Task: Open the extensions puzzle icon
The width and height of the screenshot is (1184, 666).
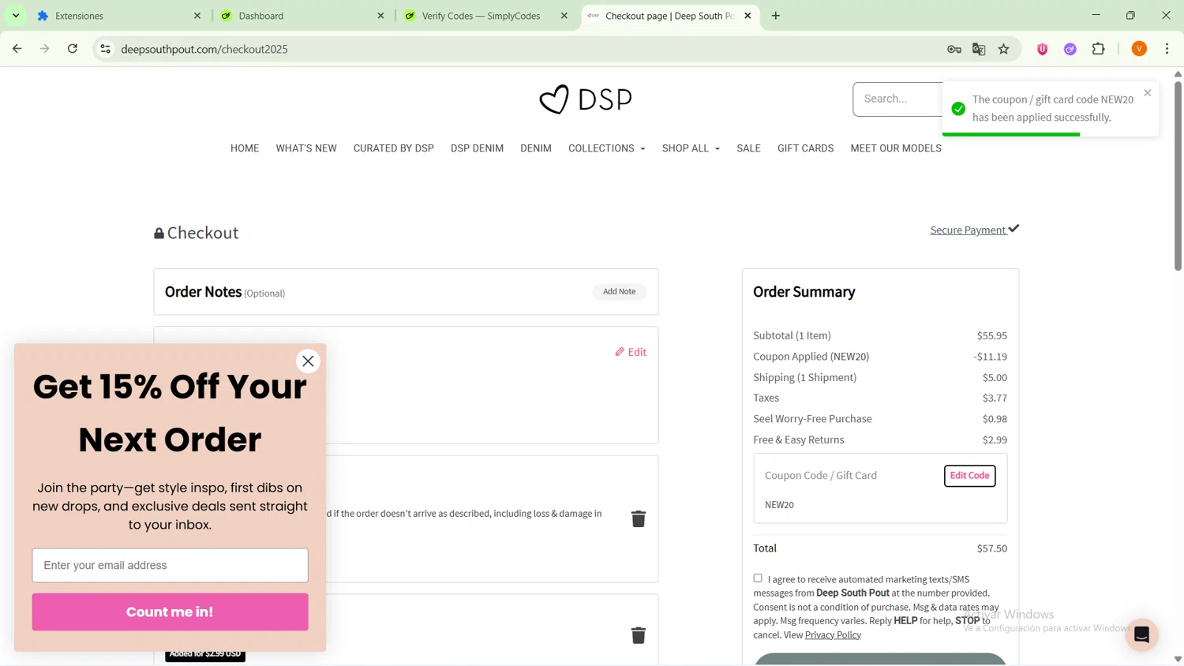Action: click(x=1099, y=49)
